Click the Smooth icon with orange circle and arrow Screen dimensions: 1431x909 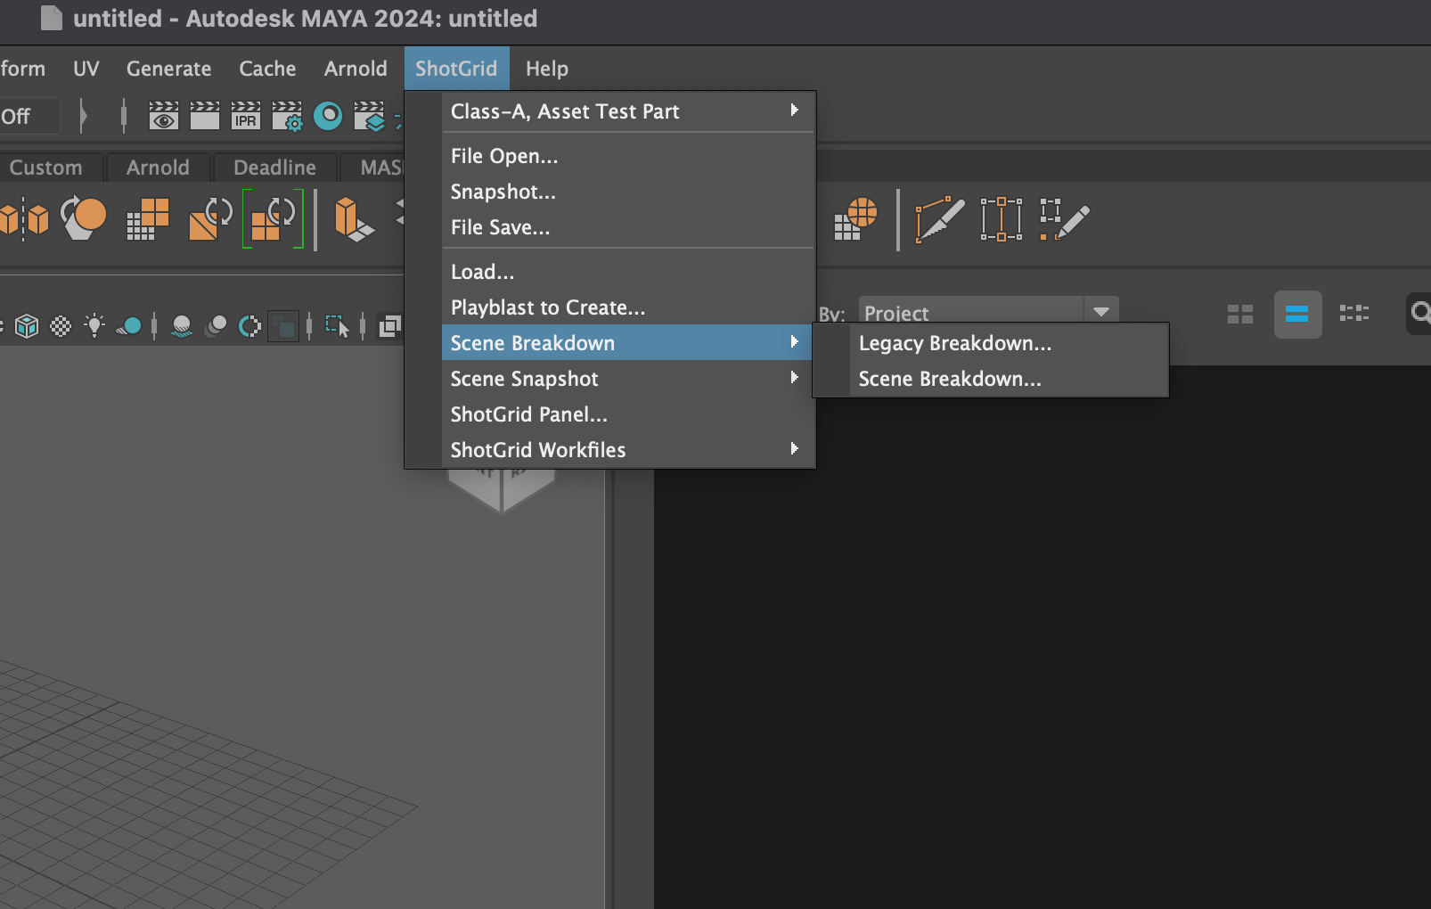click(84, 218)
